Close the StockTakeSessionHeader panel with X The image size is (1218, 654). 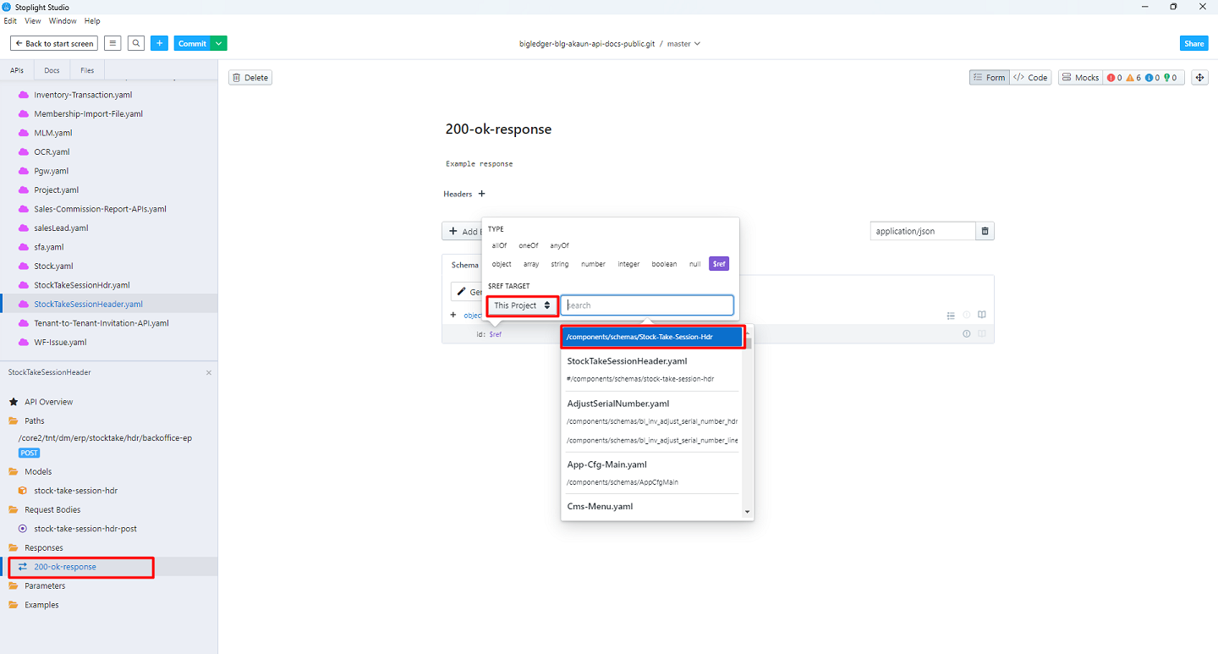209,372
